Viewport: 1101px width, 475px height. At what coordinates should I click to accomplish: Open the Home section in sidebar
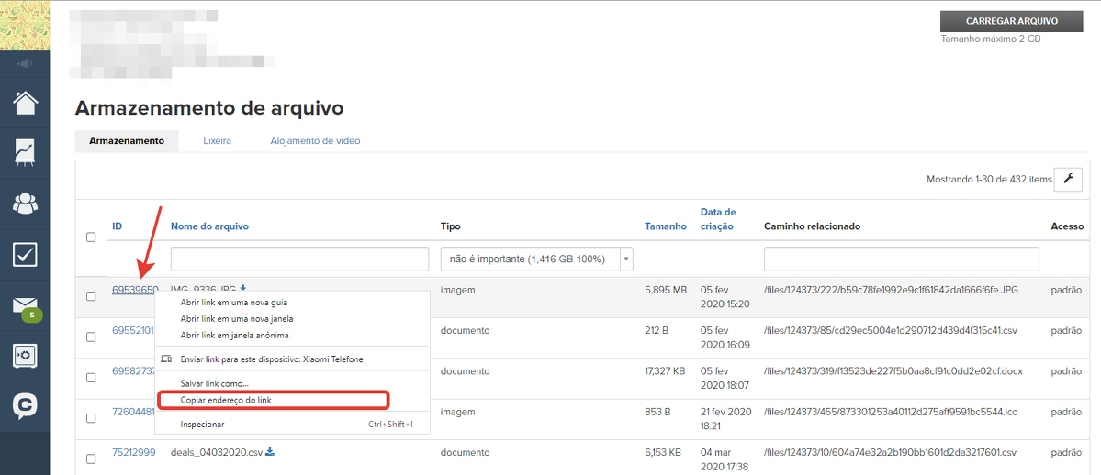(25, 103)
